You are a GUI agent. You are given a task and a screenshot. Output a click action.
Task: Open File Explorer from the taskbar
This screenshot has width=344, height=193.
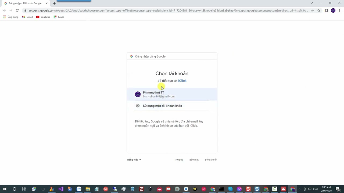pos(88,189)
